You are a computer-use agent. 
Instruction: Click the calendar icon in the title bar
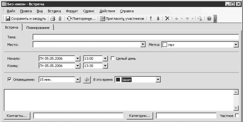pyautogui.click(x=4, y=4)
